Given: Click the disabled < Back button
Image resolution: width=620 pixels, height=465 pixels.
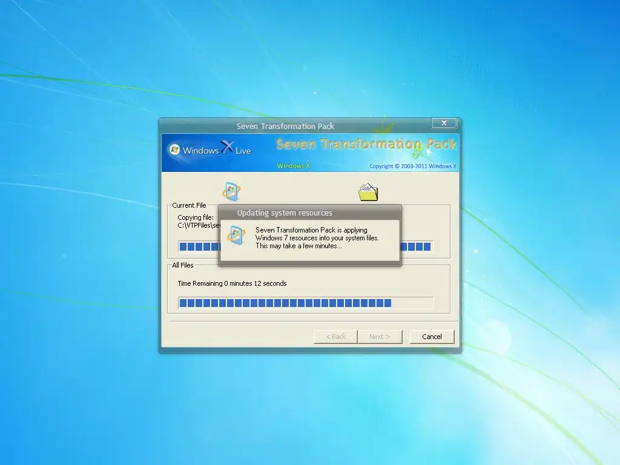Looking at the screenshot, I should [x=335, y=337].
